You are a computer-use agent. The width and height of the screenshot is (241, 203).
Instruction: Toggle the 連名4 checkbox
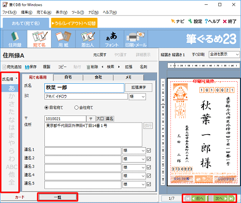(x=149, y=176)
